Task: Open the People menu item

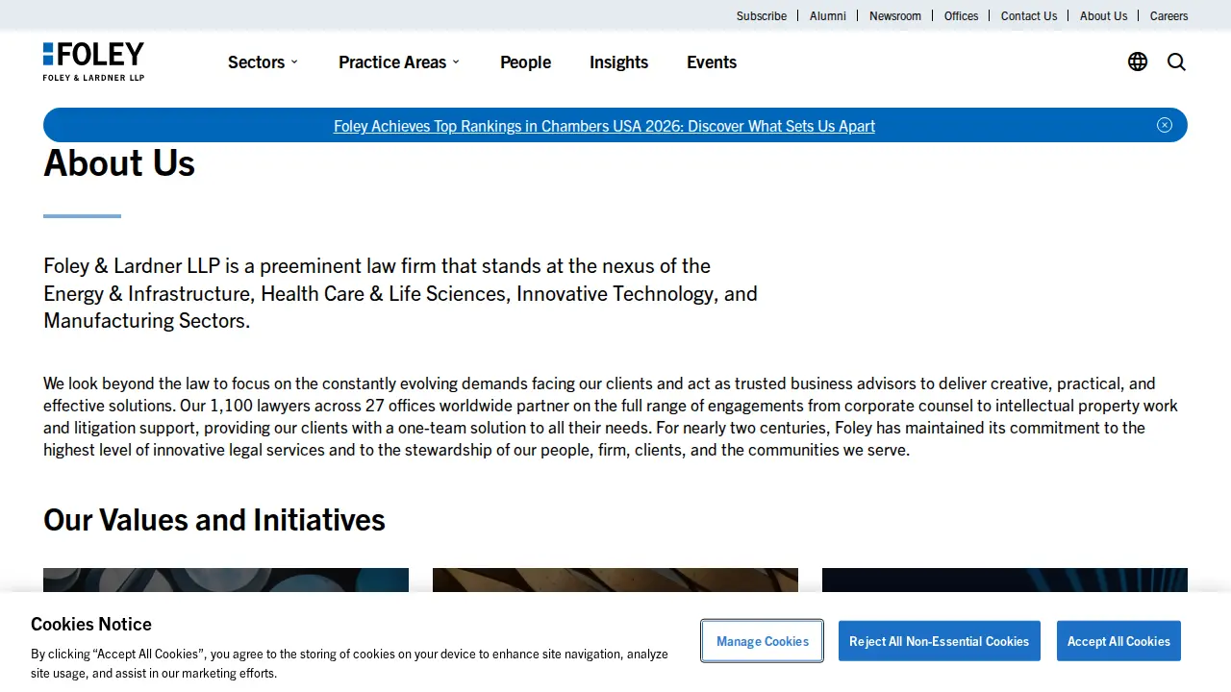Action: pos(525,62)
